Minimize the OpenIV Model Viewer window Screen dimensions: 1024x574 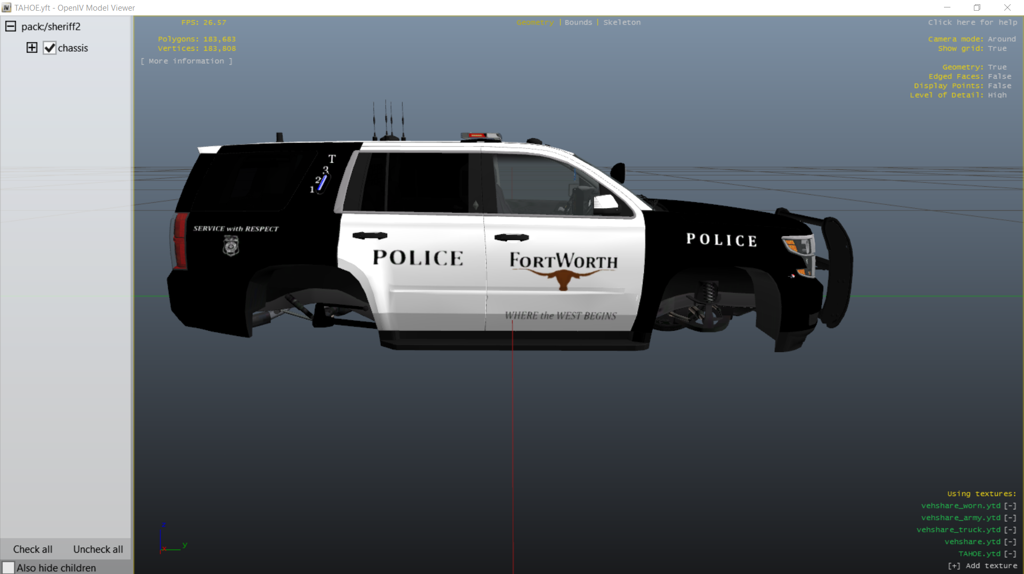pyautogui.click(x=947, y=7)
